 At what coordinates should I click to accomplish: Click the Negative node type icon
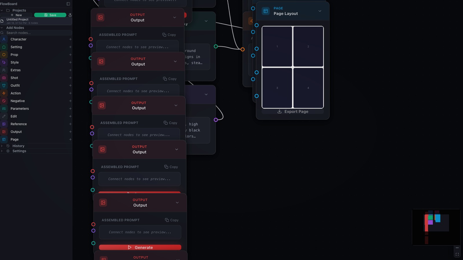click(x=4, y=101)
